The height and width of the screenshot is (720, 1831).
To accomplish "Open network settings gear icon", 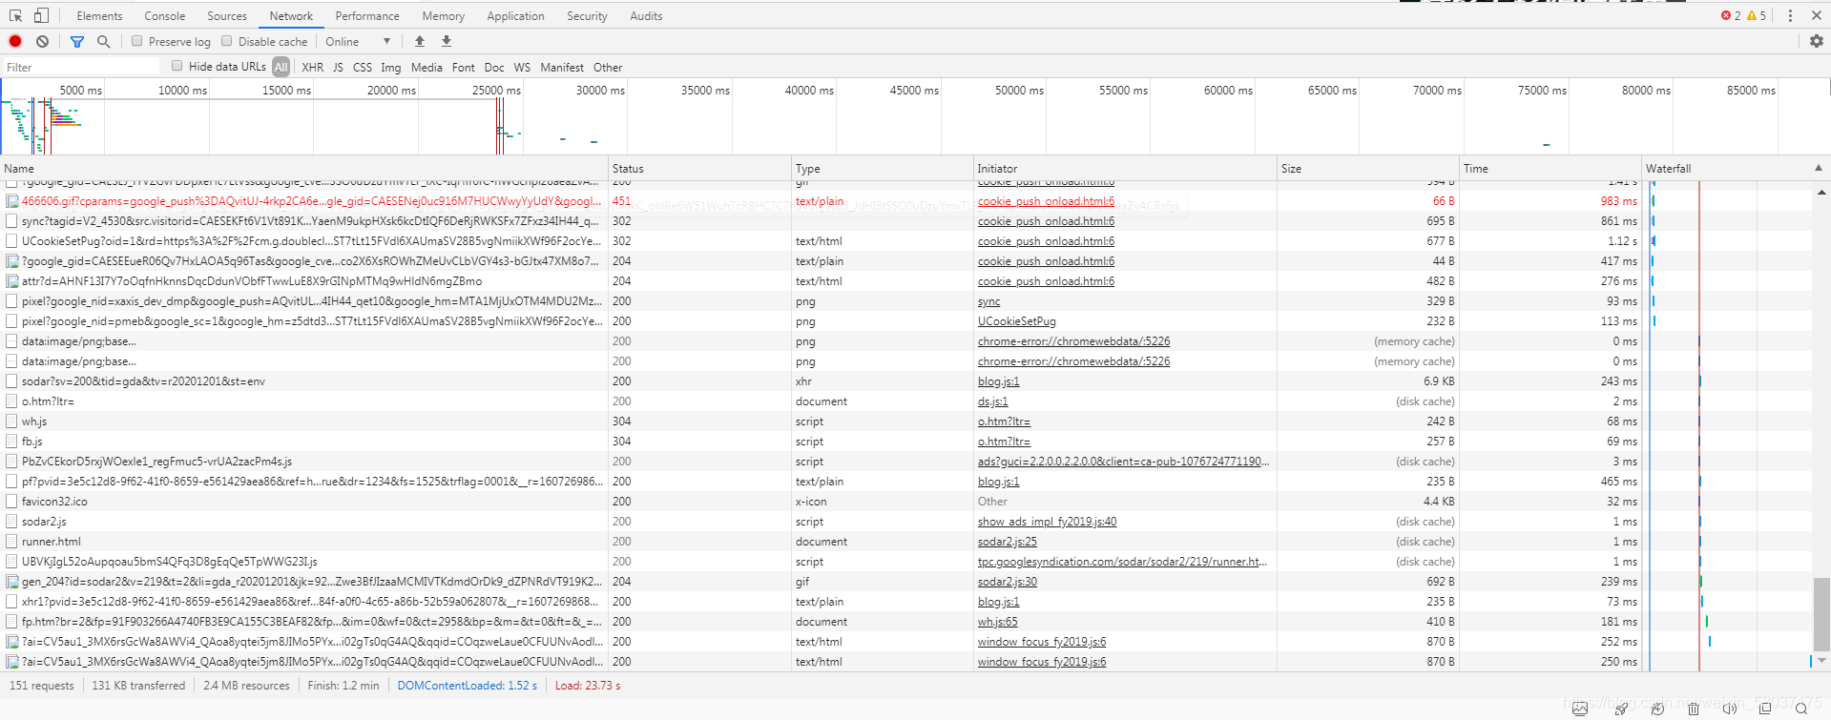I will tap(1816, 41).
